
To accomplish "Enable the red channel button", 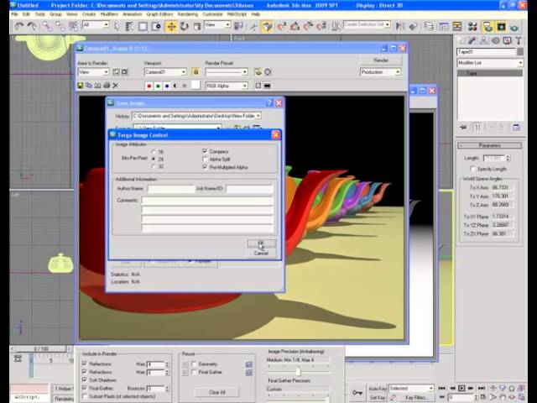I will coord(149,86).
